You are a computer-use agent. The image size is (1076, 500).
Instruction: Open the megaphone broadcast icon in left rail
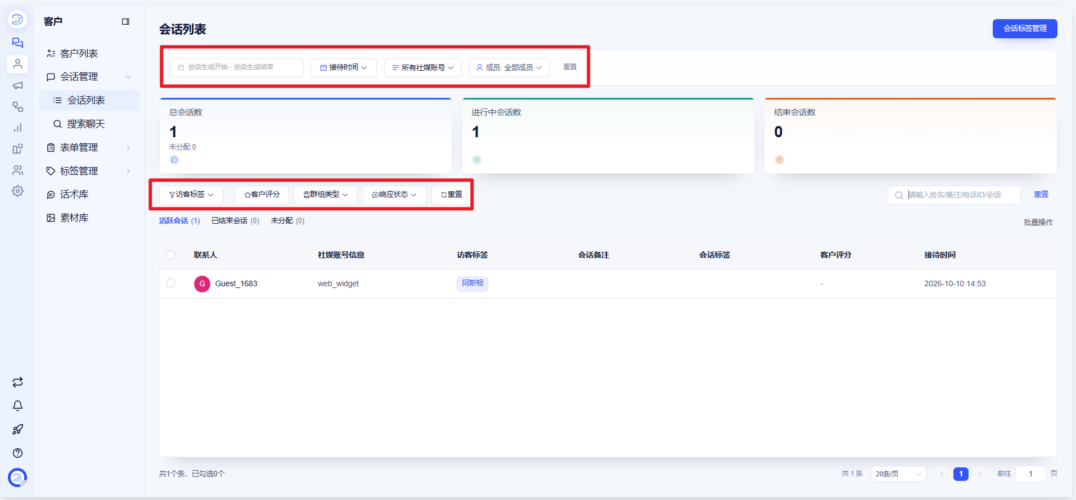click(17, 85)
